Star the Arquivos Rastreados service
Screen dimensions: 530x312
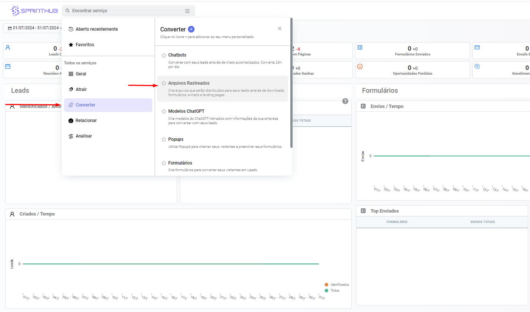163,84
